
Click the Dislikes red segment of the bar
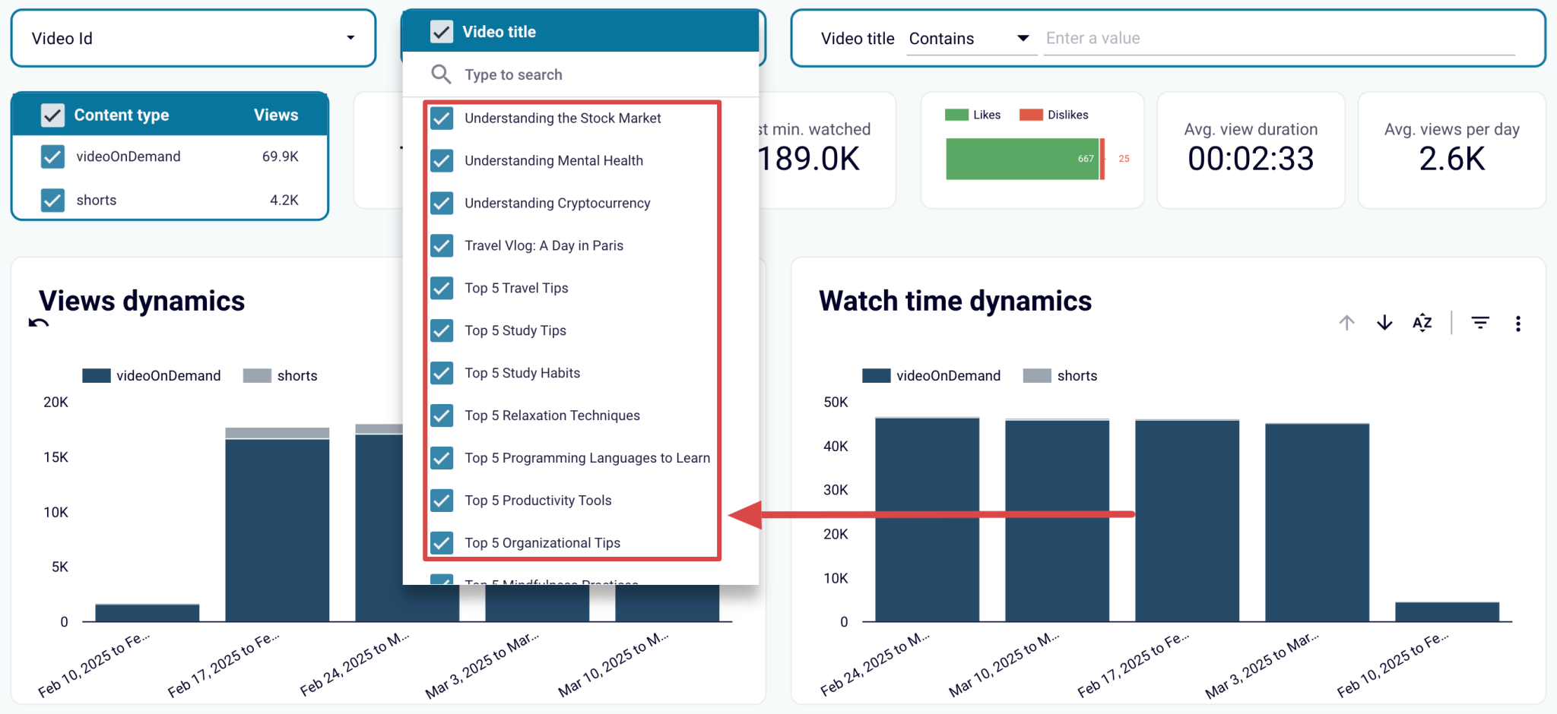(1101, 160)
